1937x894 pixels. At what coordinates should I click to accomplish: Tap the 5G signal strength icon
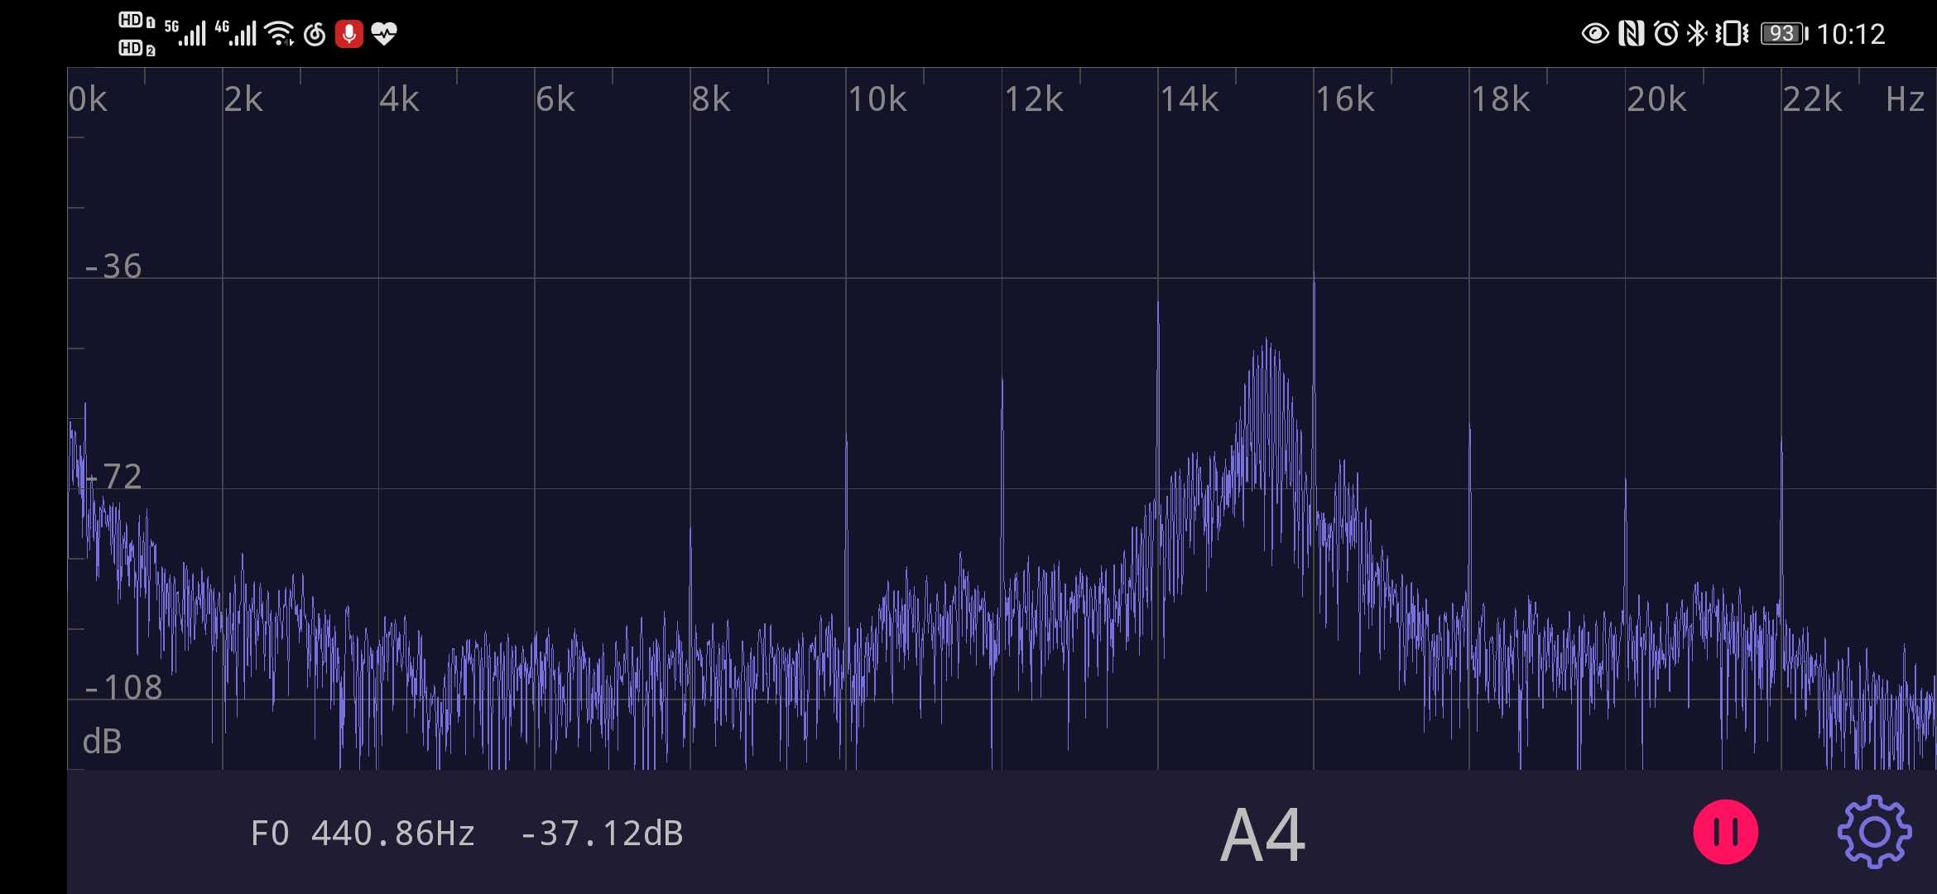pos(185,33)
